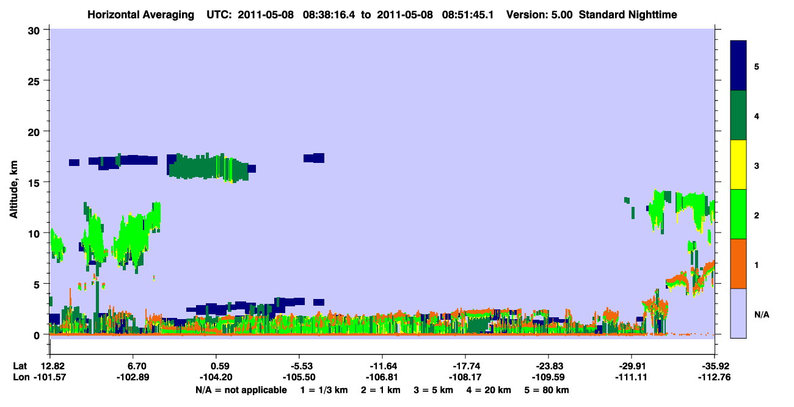Click legend text '2 = 1 km'
Viewport: 794px width, 407px height.
coord(381,390)
